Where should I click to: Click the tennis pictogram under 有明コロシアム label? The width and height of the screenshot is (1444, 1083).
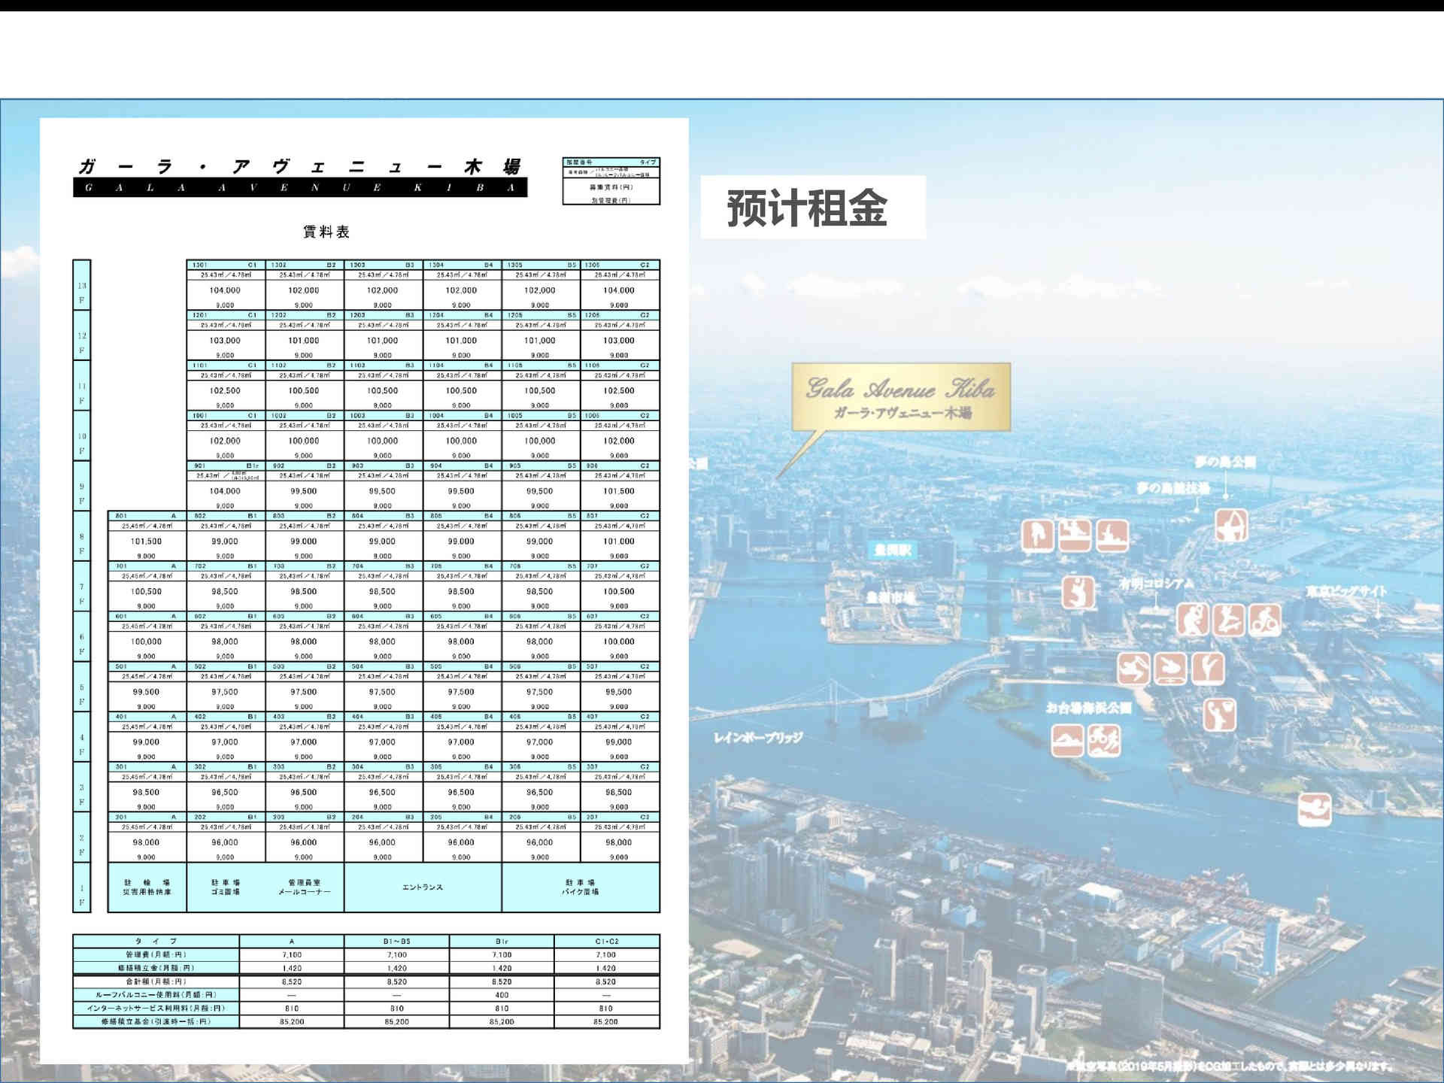(1193, 620)
